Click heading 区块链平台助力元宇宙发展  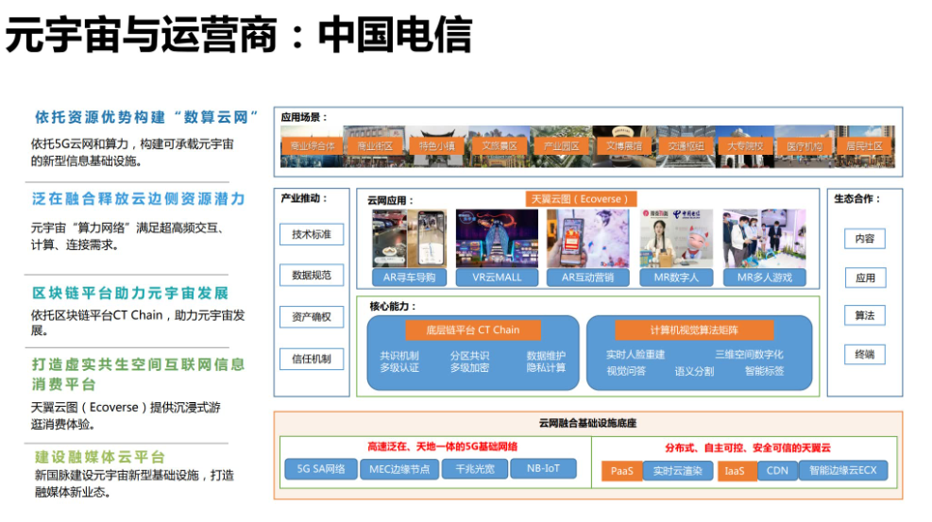130,294
